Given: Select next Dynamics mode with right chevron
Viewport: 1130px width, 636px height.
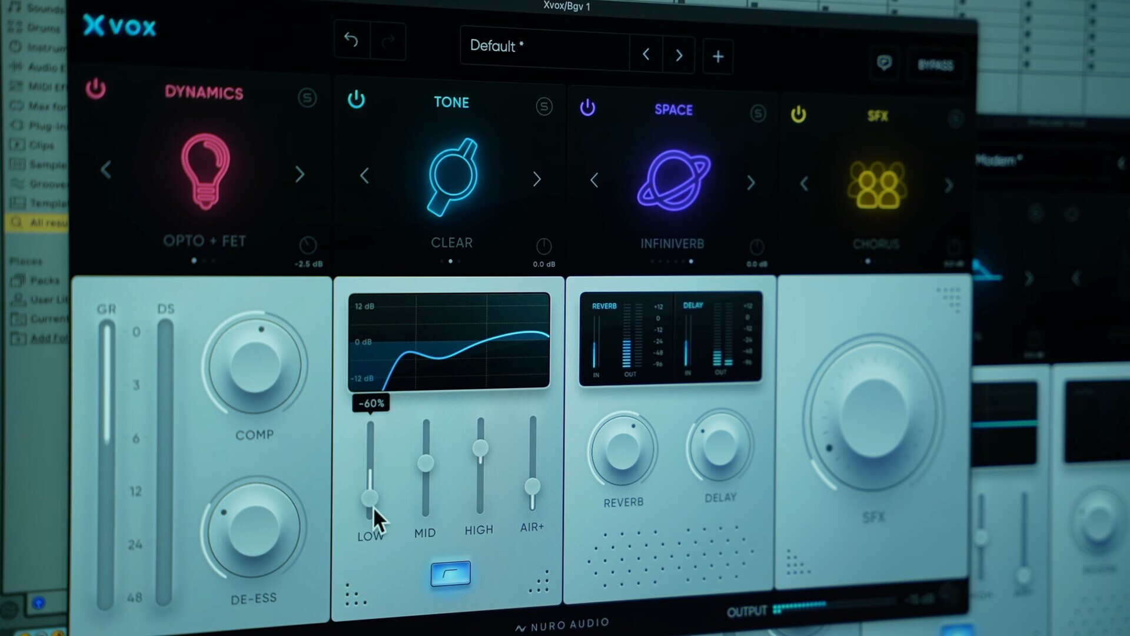Looking at the screenshot, I should (300, 174).
